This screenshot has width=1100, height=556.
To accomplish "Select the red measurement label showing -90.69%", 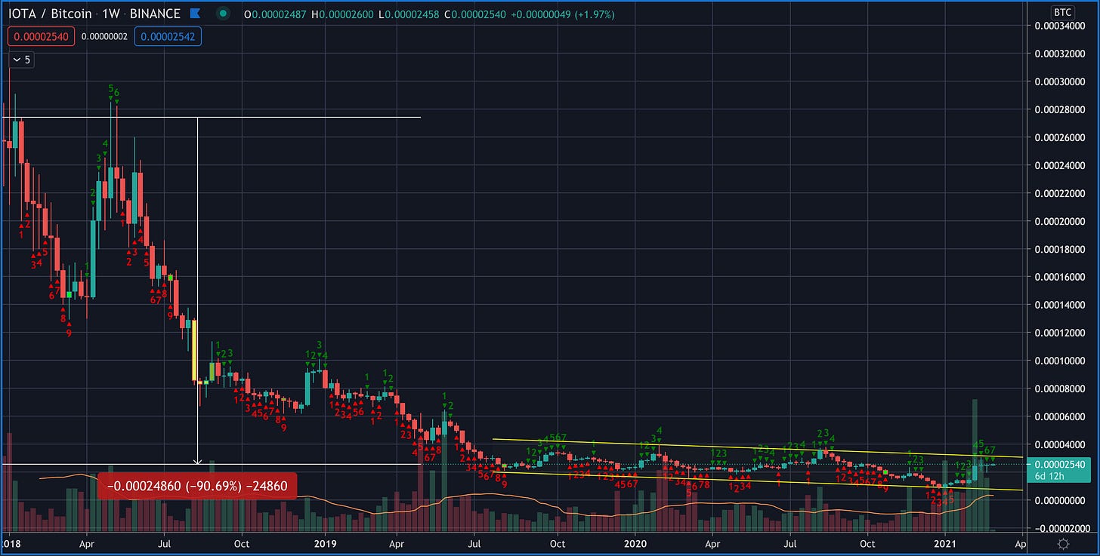I will click(x=196, y=487).
